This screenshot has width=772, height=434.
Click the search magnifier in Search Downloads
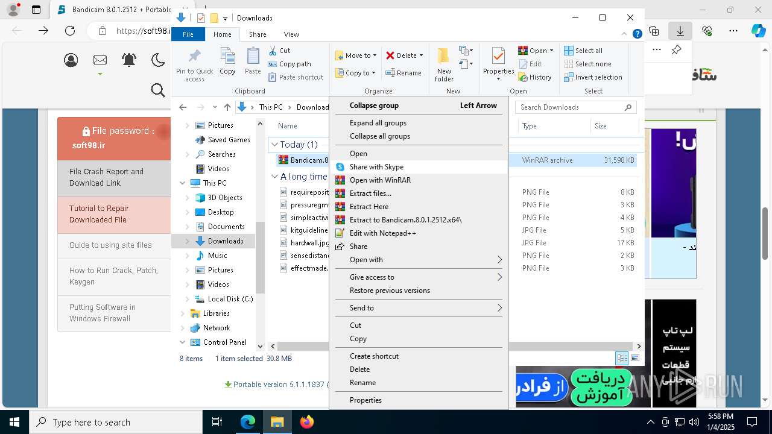(628, 107)
